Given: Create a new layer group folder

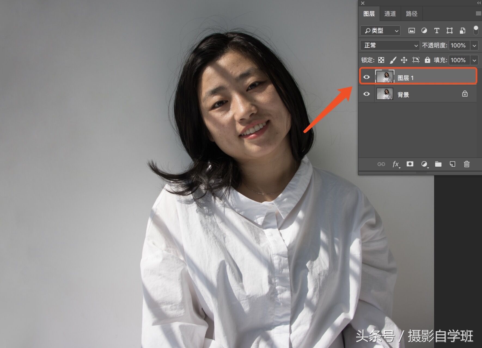Looking at the screenshot, I should pos(438,164).
